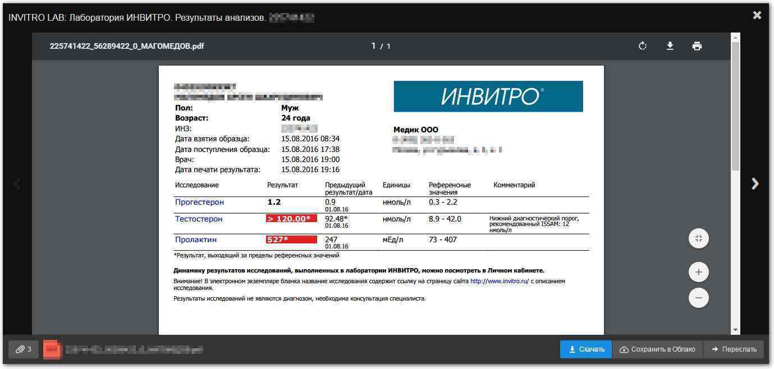Print the PDF document
The image size is (774, 369).
[697, 46]
